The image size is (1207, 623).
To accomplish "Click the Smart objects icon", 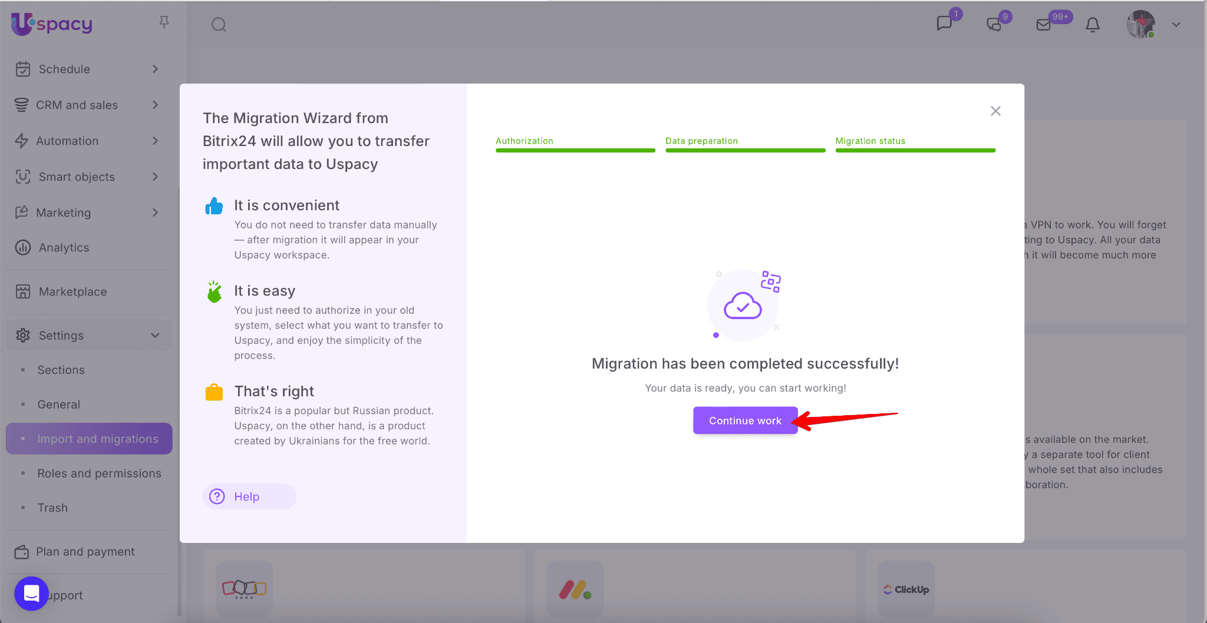I will click(x=23, y=177).
